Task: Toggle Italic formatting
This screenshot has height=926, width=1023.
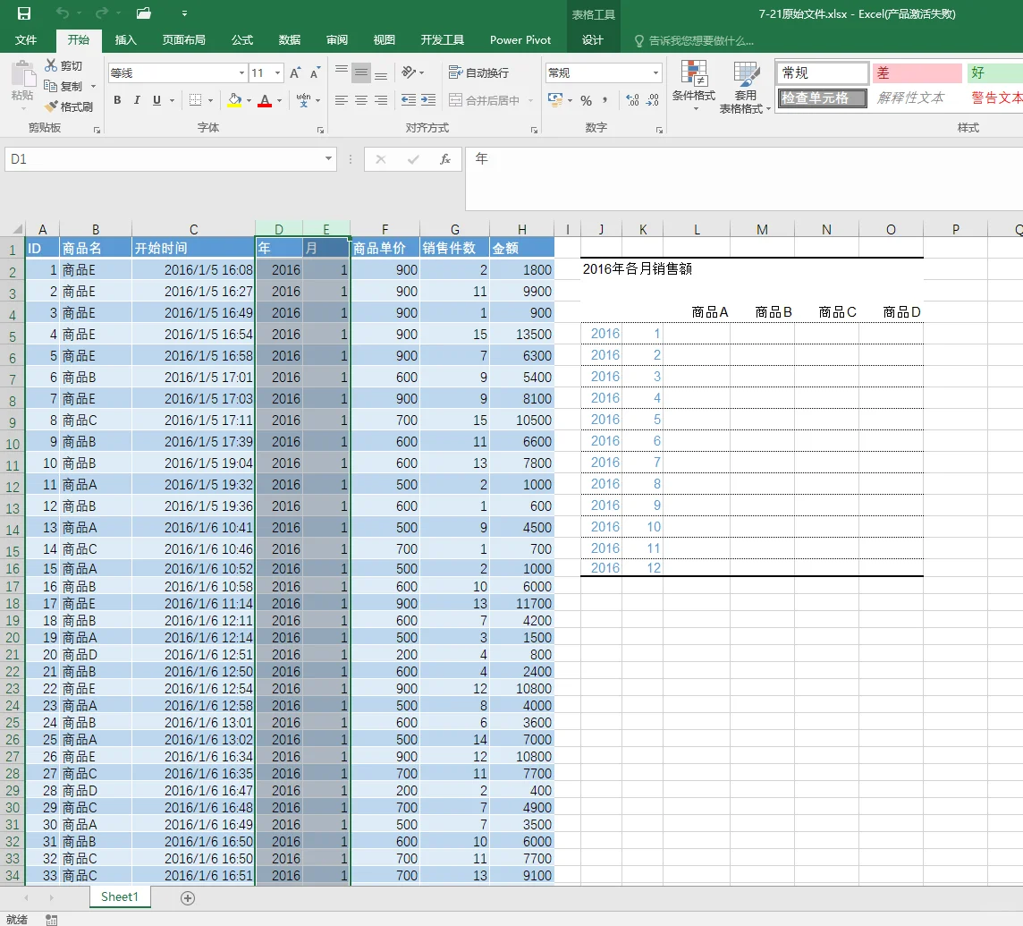Action: pyautogui.click(x=137, y=100)
